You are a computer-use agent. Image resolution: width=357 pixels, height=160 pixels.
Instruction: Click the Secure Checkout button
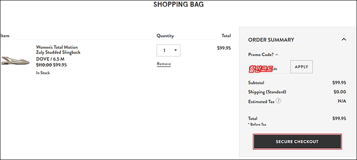pyautogui.click(x=297, y=142)
